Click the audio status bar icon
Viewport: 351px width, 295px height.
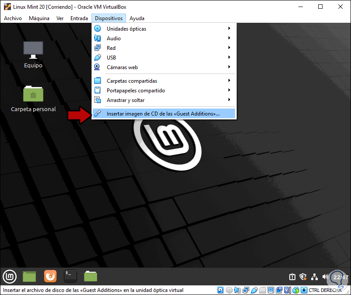(238, 290)
